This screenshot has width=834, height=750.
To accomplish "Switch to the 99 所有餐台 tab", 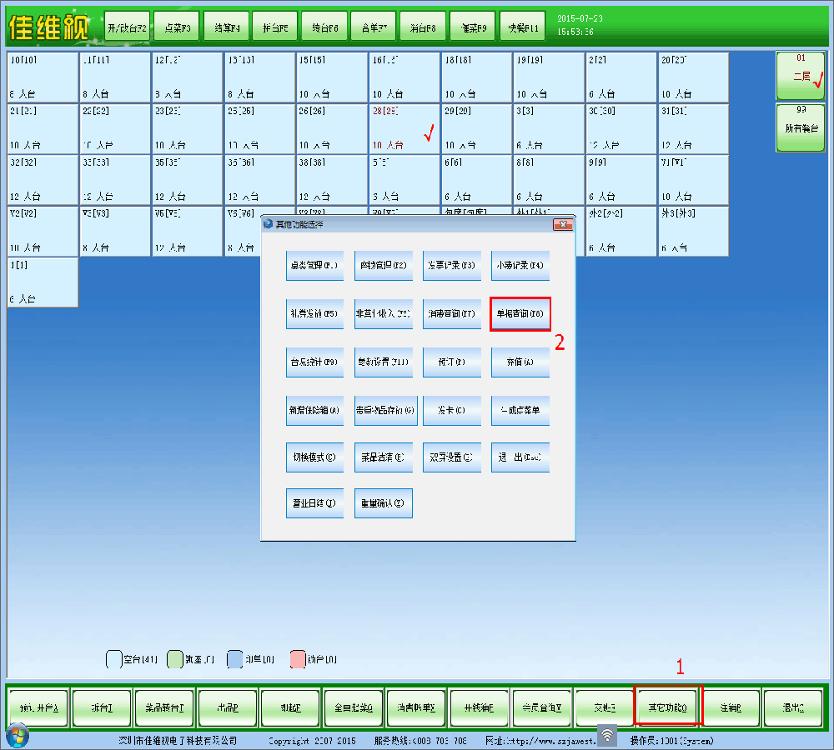I will click(799, 127).
